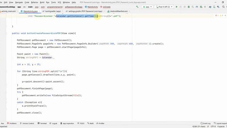Click the 'pdfpasswordlockapp' breadcrumb
Viewport: 227px width, 128px height.
point(73,7)
